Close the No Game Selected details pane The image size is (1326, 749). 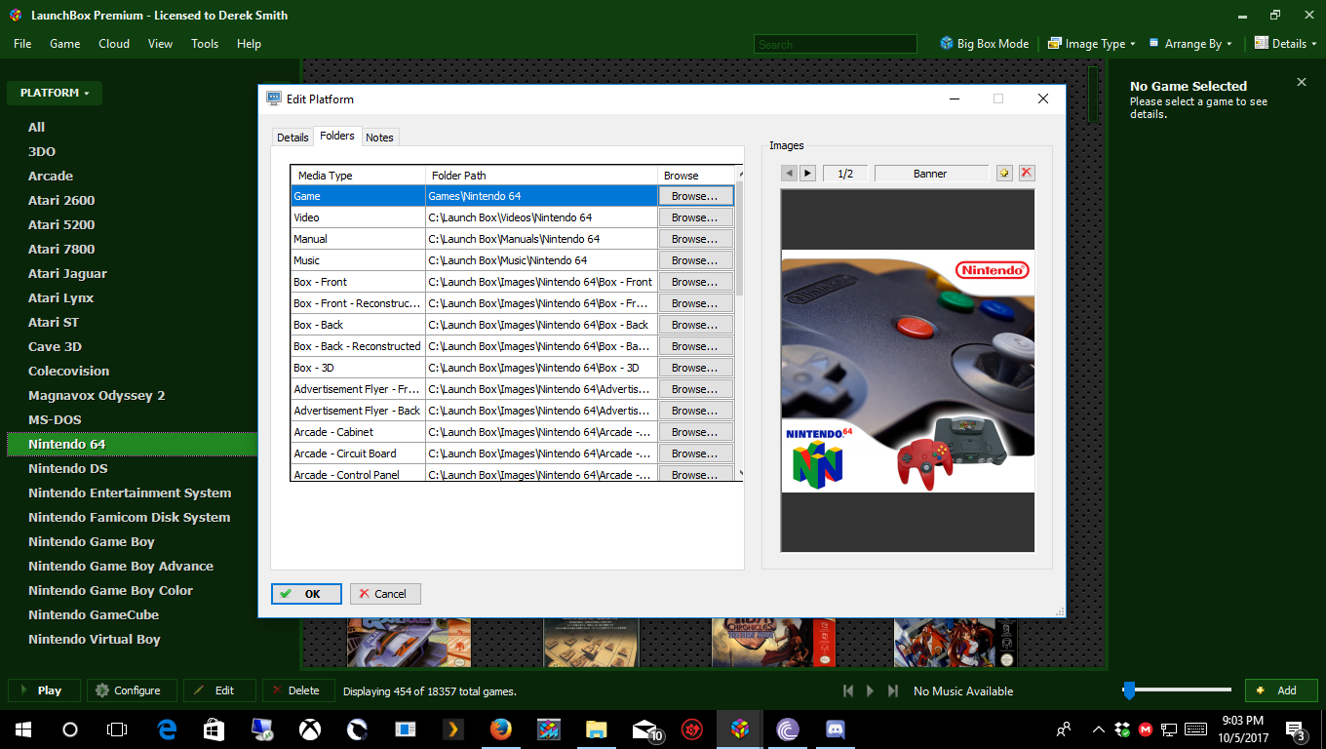pyautogui.click(x=1302, y=83)
